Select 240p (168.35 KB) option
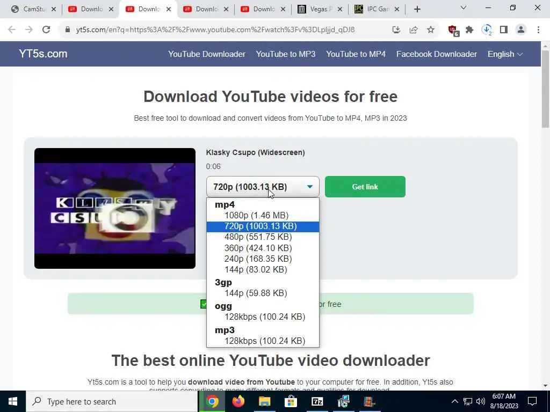550x412 pixels. tap(263, 259)
